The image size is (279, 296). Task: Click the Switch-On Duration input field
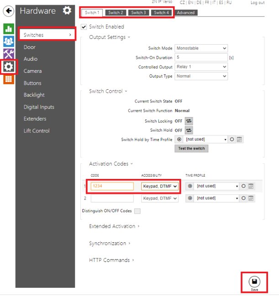tap(201, 58)
